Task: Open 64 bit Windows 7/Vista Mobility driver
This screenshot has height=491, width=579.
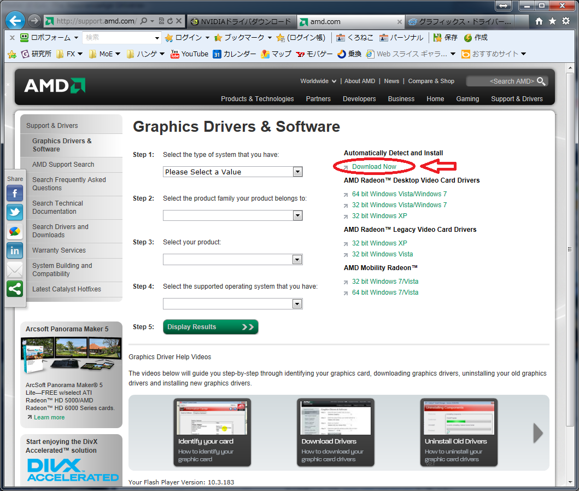Action: pos(385,293)
